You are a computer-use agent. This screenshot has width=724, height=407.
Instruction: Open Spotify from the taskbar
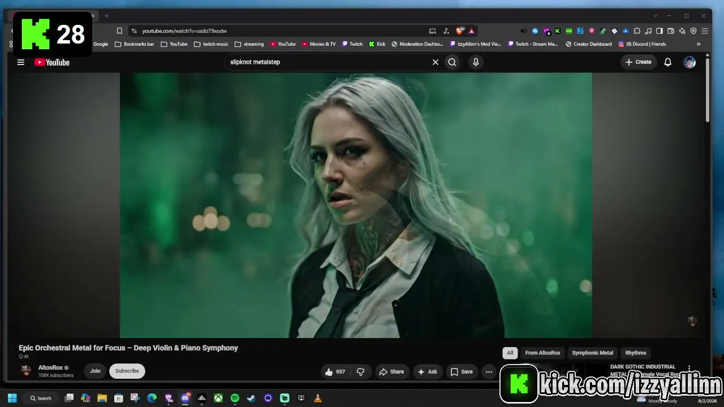point(235,398)
